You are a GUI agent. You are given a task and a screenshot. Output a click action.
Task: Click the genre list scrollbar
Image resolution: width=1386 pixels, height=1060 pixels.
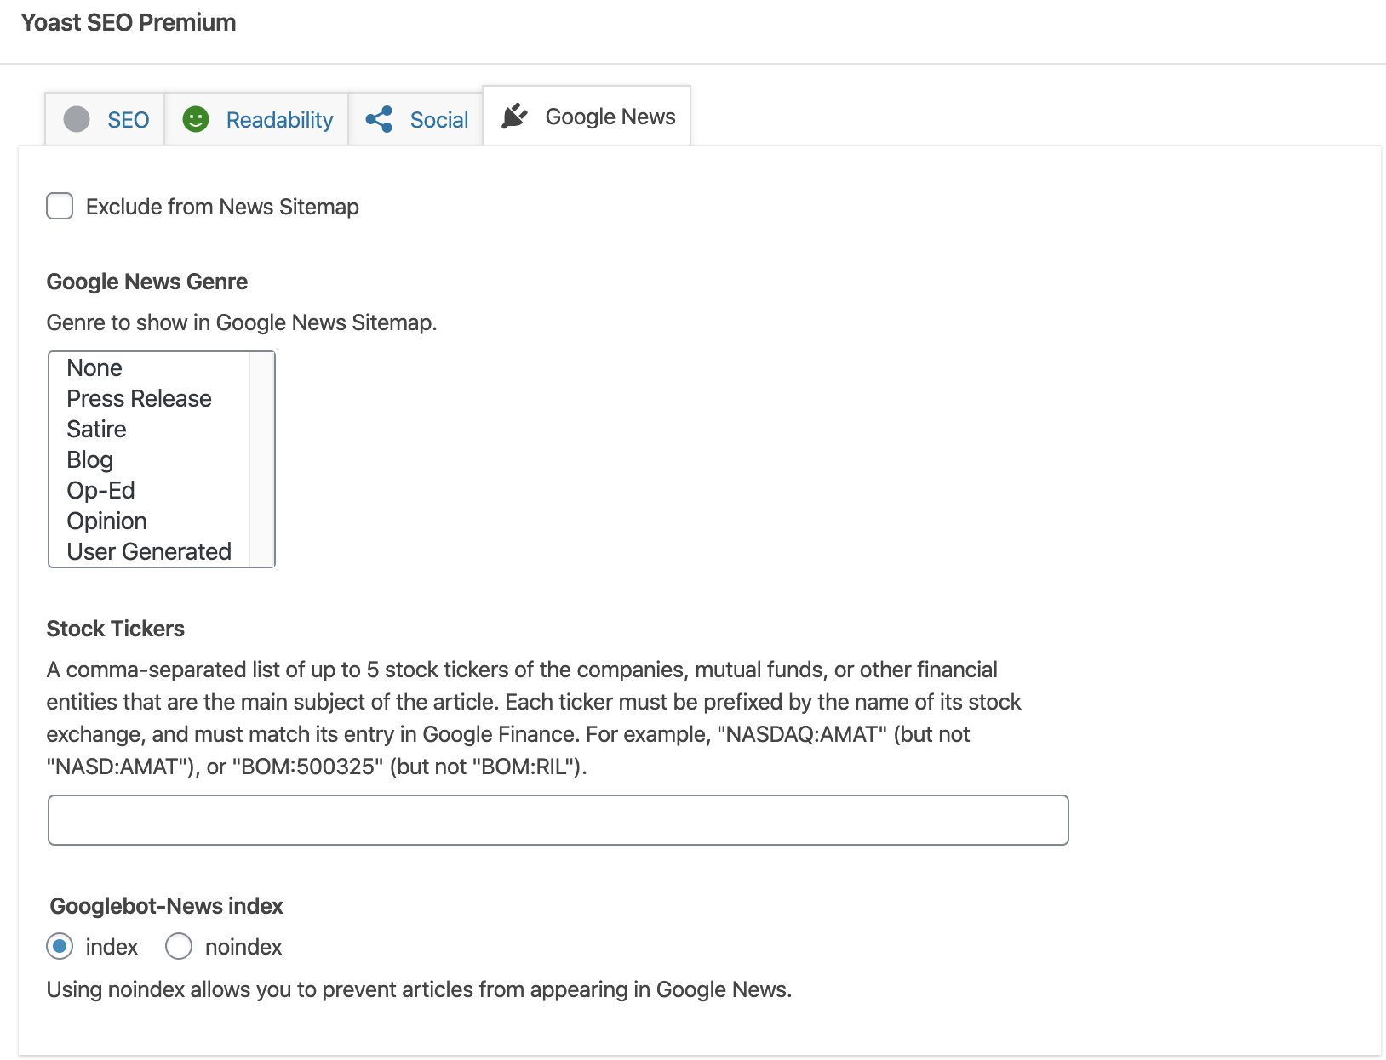point(261,459)
